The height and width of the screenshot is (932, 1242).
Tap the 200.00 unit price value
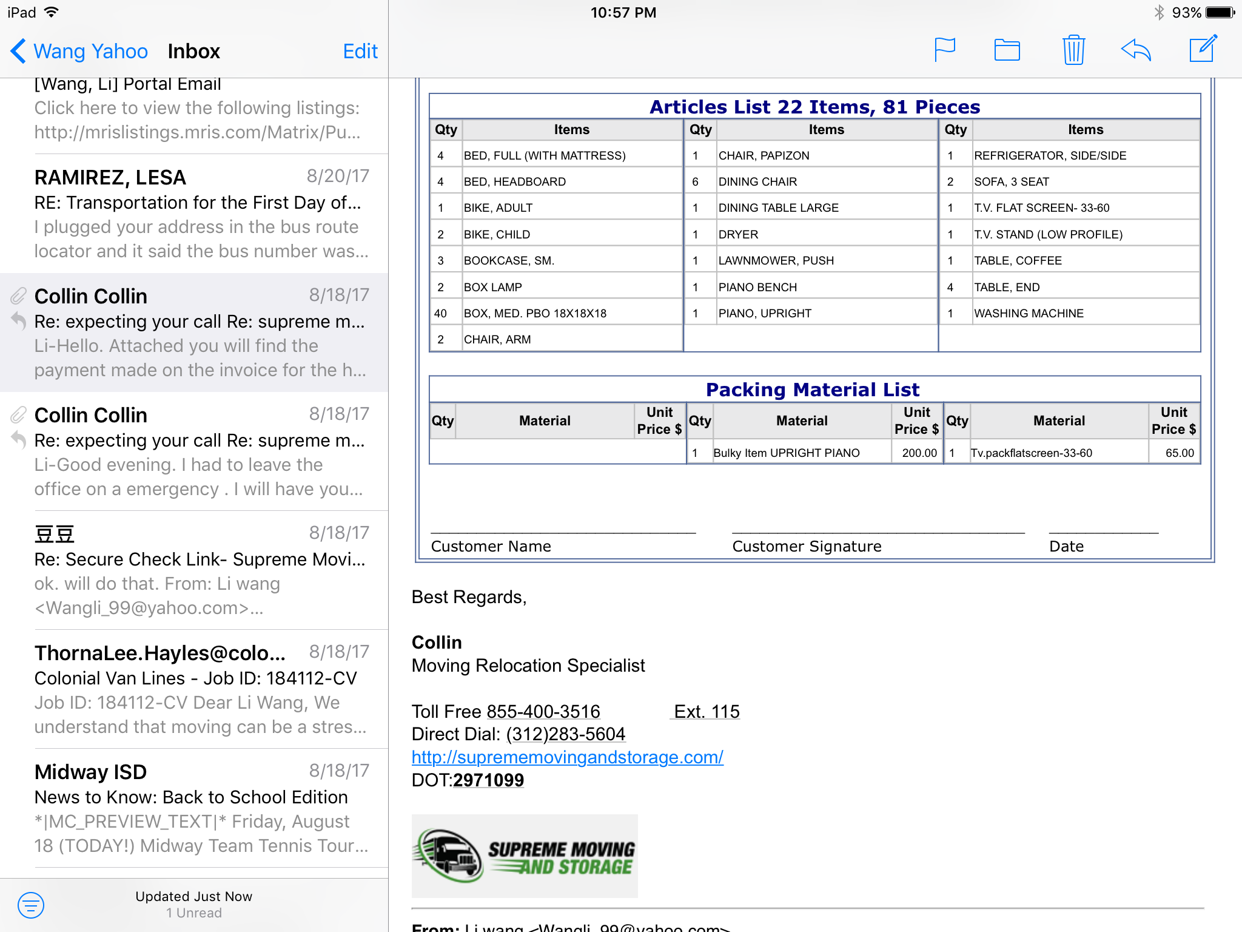tap(919, 453)
